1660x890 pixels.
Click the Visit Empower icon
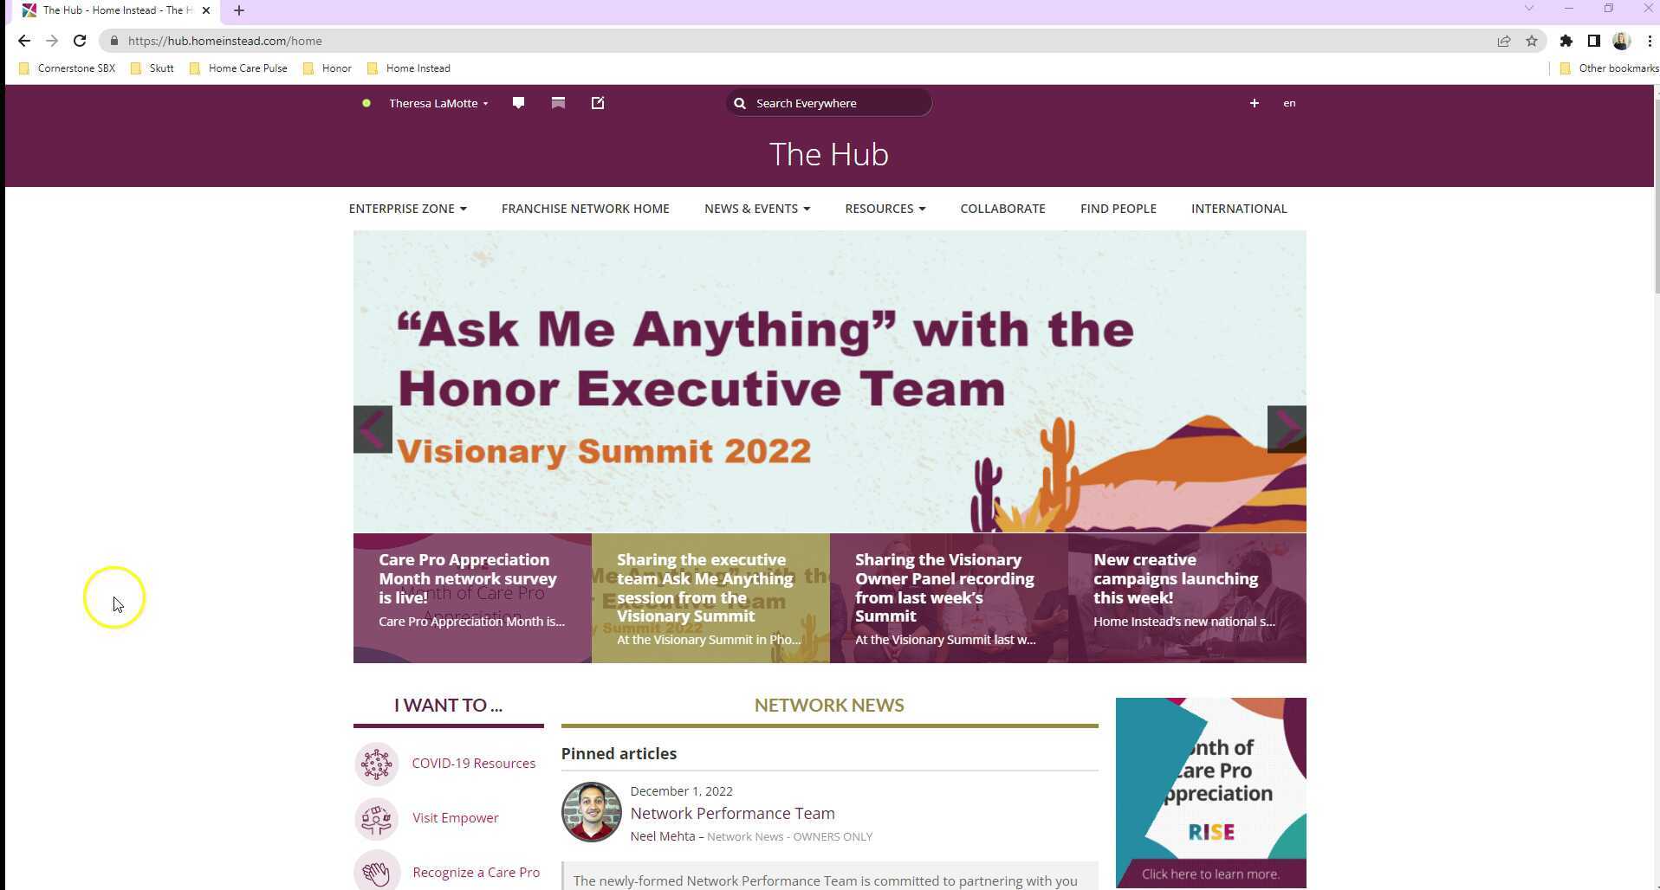(376, 818)
